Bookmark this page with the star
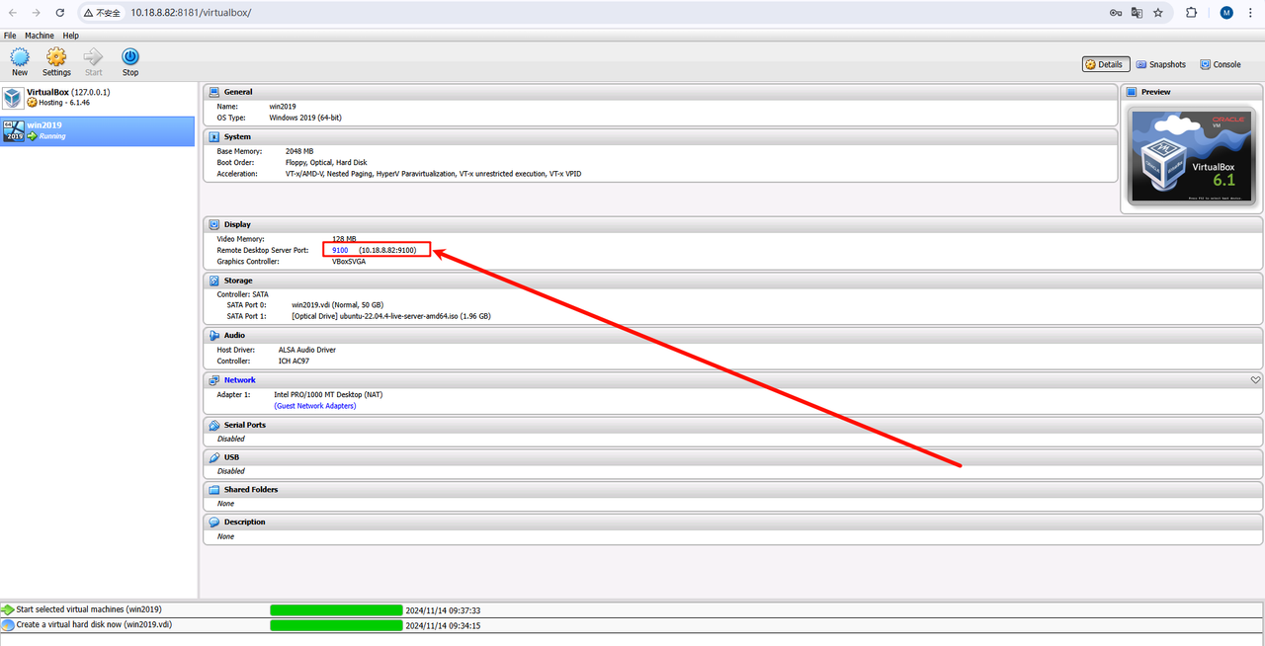The width and height of the screenshot is (1265, 646). (x=1158, y=13)
